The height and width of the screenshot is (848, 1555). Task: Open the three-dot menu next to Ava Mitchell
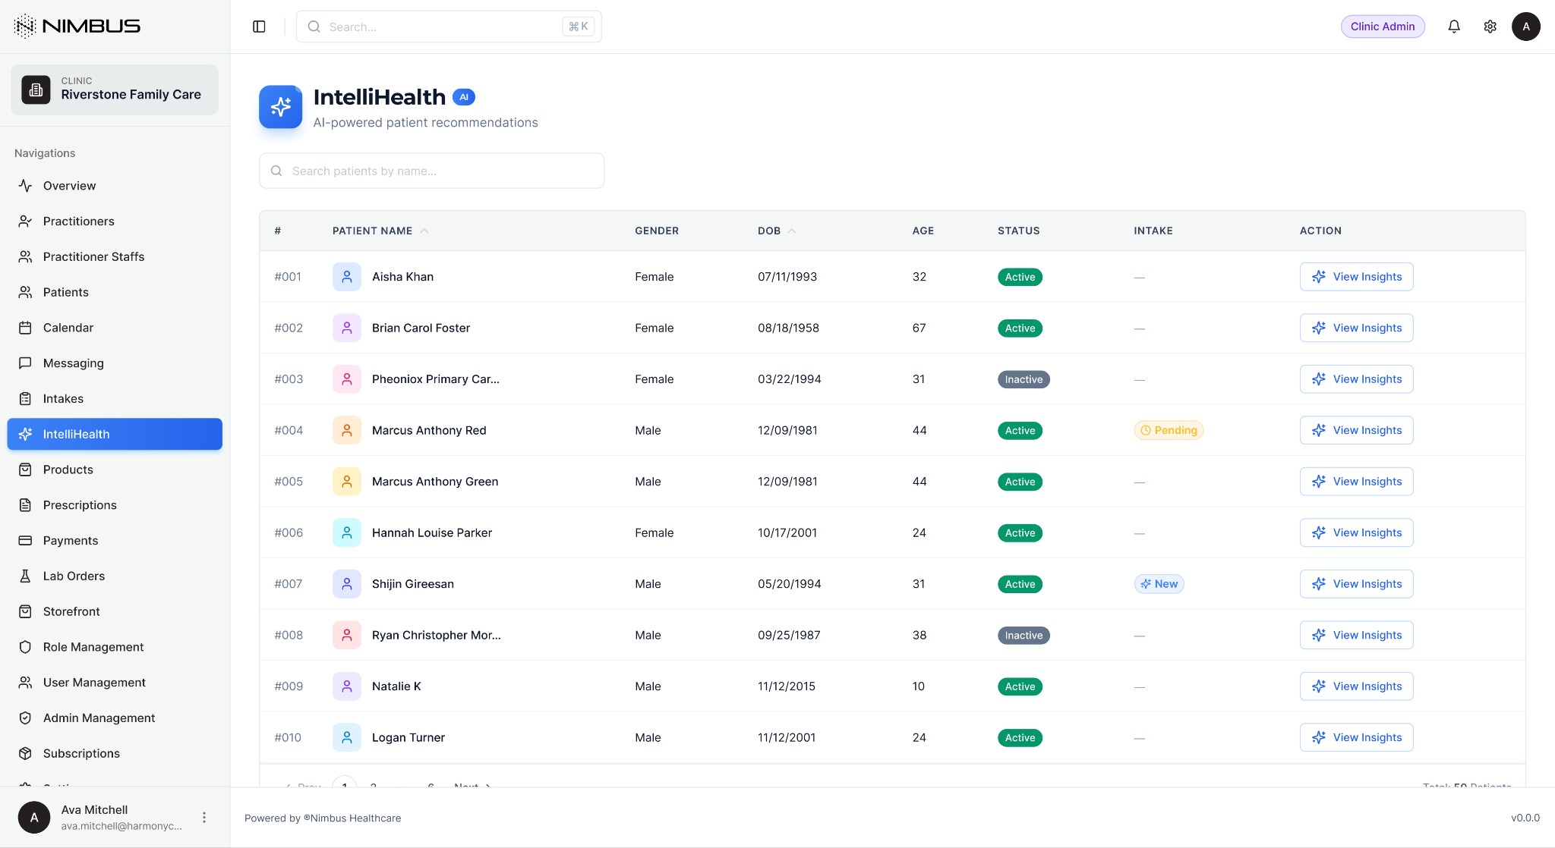(x=203, y=817)
